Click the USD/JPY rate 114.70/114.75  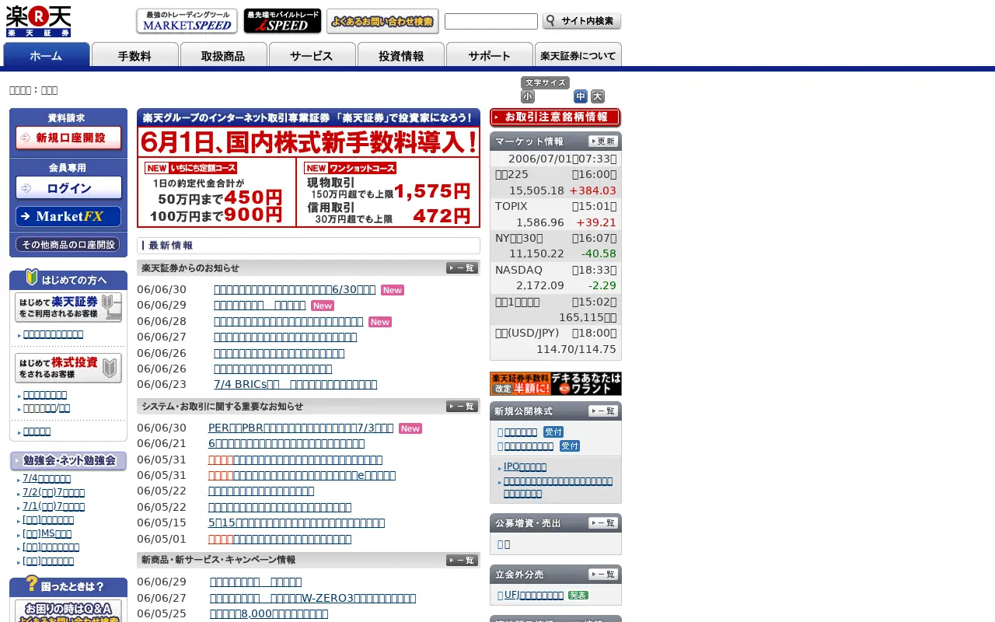coord(576,349)
